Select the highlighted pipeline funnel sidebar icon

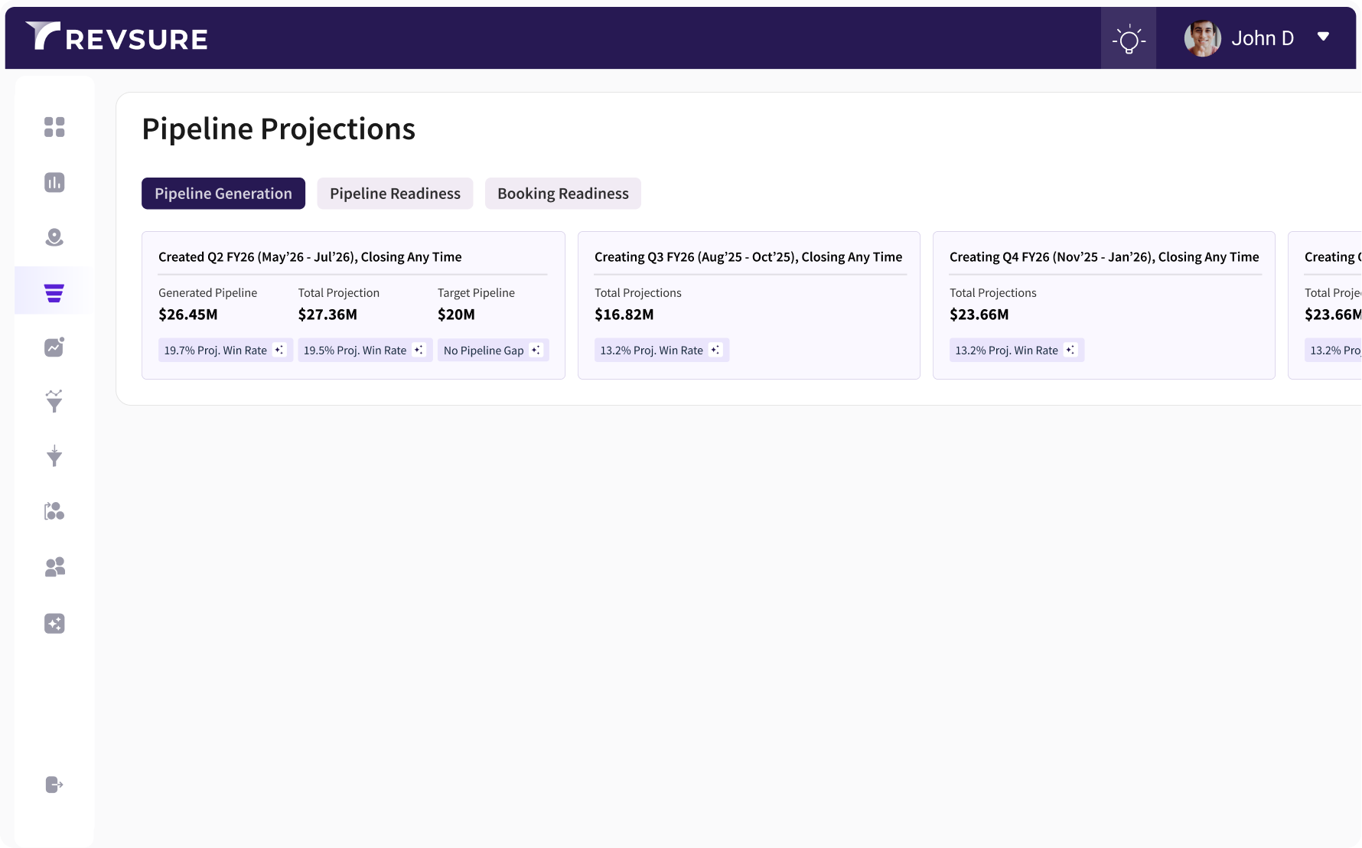pos(54,292)
